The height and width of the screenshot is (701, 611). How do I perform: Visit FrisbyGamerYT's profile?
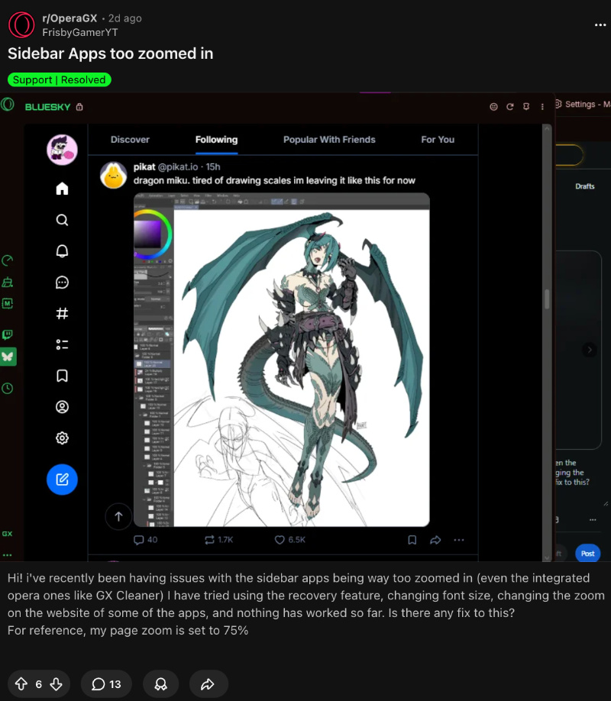[x=80, y=33]
